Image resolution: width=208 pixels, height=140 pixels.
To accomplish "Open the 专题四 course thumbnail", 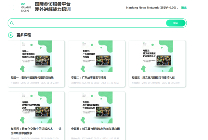I will click(36, 107).
